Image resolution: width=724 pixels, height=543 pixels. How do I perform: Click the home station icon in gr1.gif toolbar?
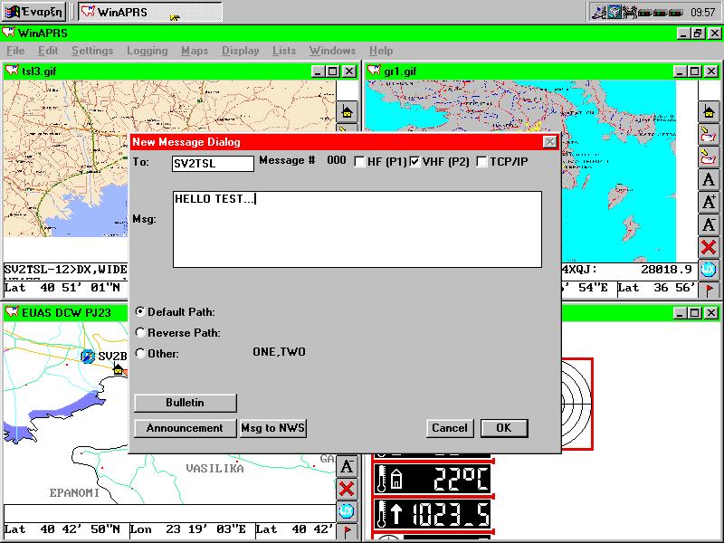(x=709, y=111)
